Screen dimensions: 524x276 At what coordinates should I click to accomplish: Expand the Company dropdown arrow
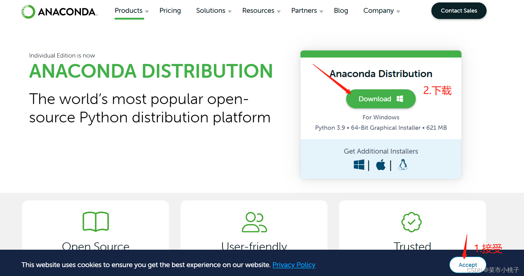(x=398, y=12)
